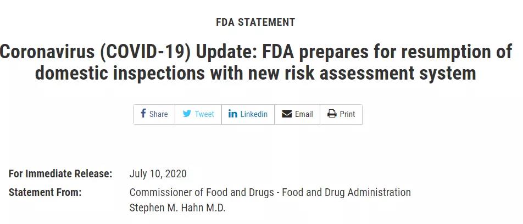Screen dimensions: 523x224
Task: Click the name Stephen M. Hahn M.D.
Action: (x=177, y=208)
